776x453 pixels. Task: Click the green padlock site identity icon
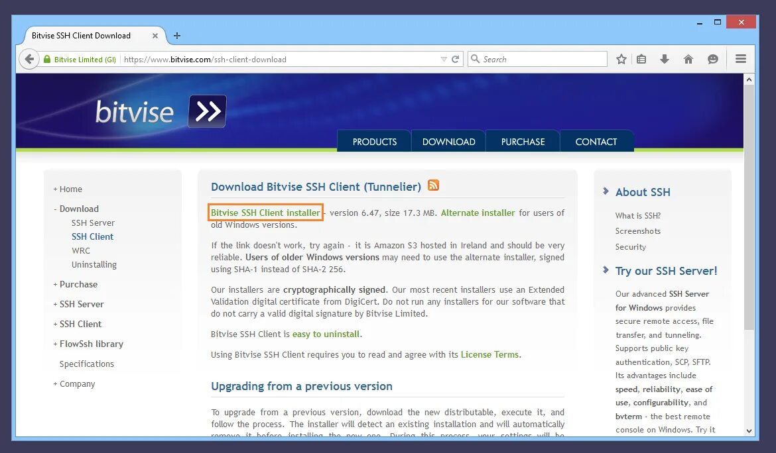point(47,60)
